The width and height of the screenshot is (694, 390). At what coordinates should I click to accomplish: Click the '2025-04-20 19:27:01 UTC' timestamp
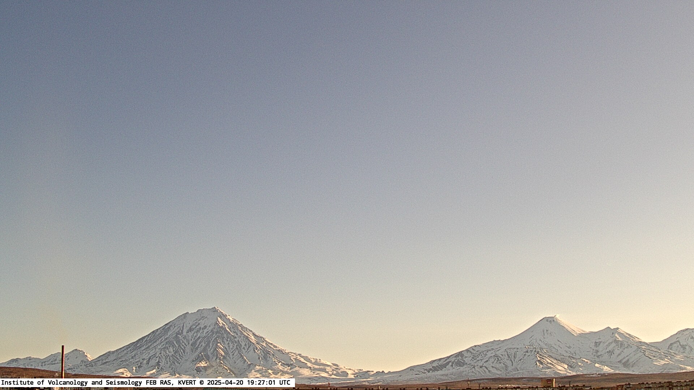[249, 382]
